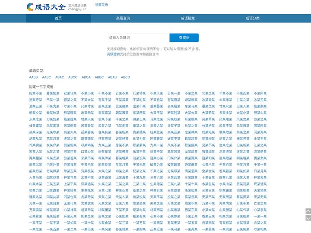Open the 东某西某 idiom pattern
Screen dimensions: 311x233
[139, 113]
